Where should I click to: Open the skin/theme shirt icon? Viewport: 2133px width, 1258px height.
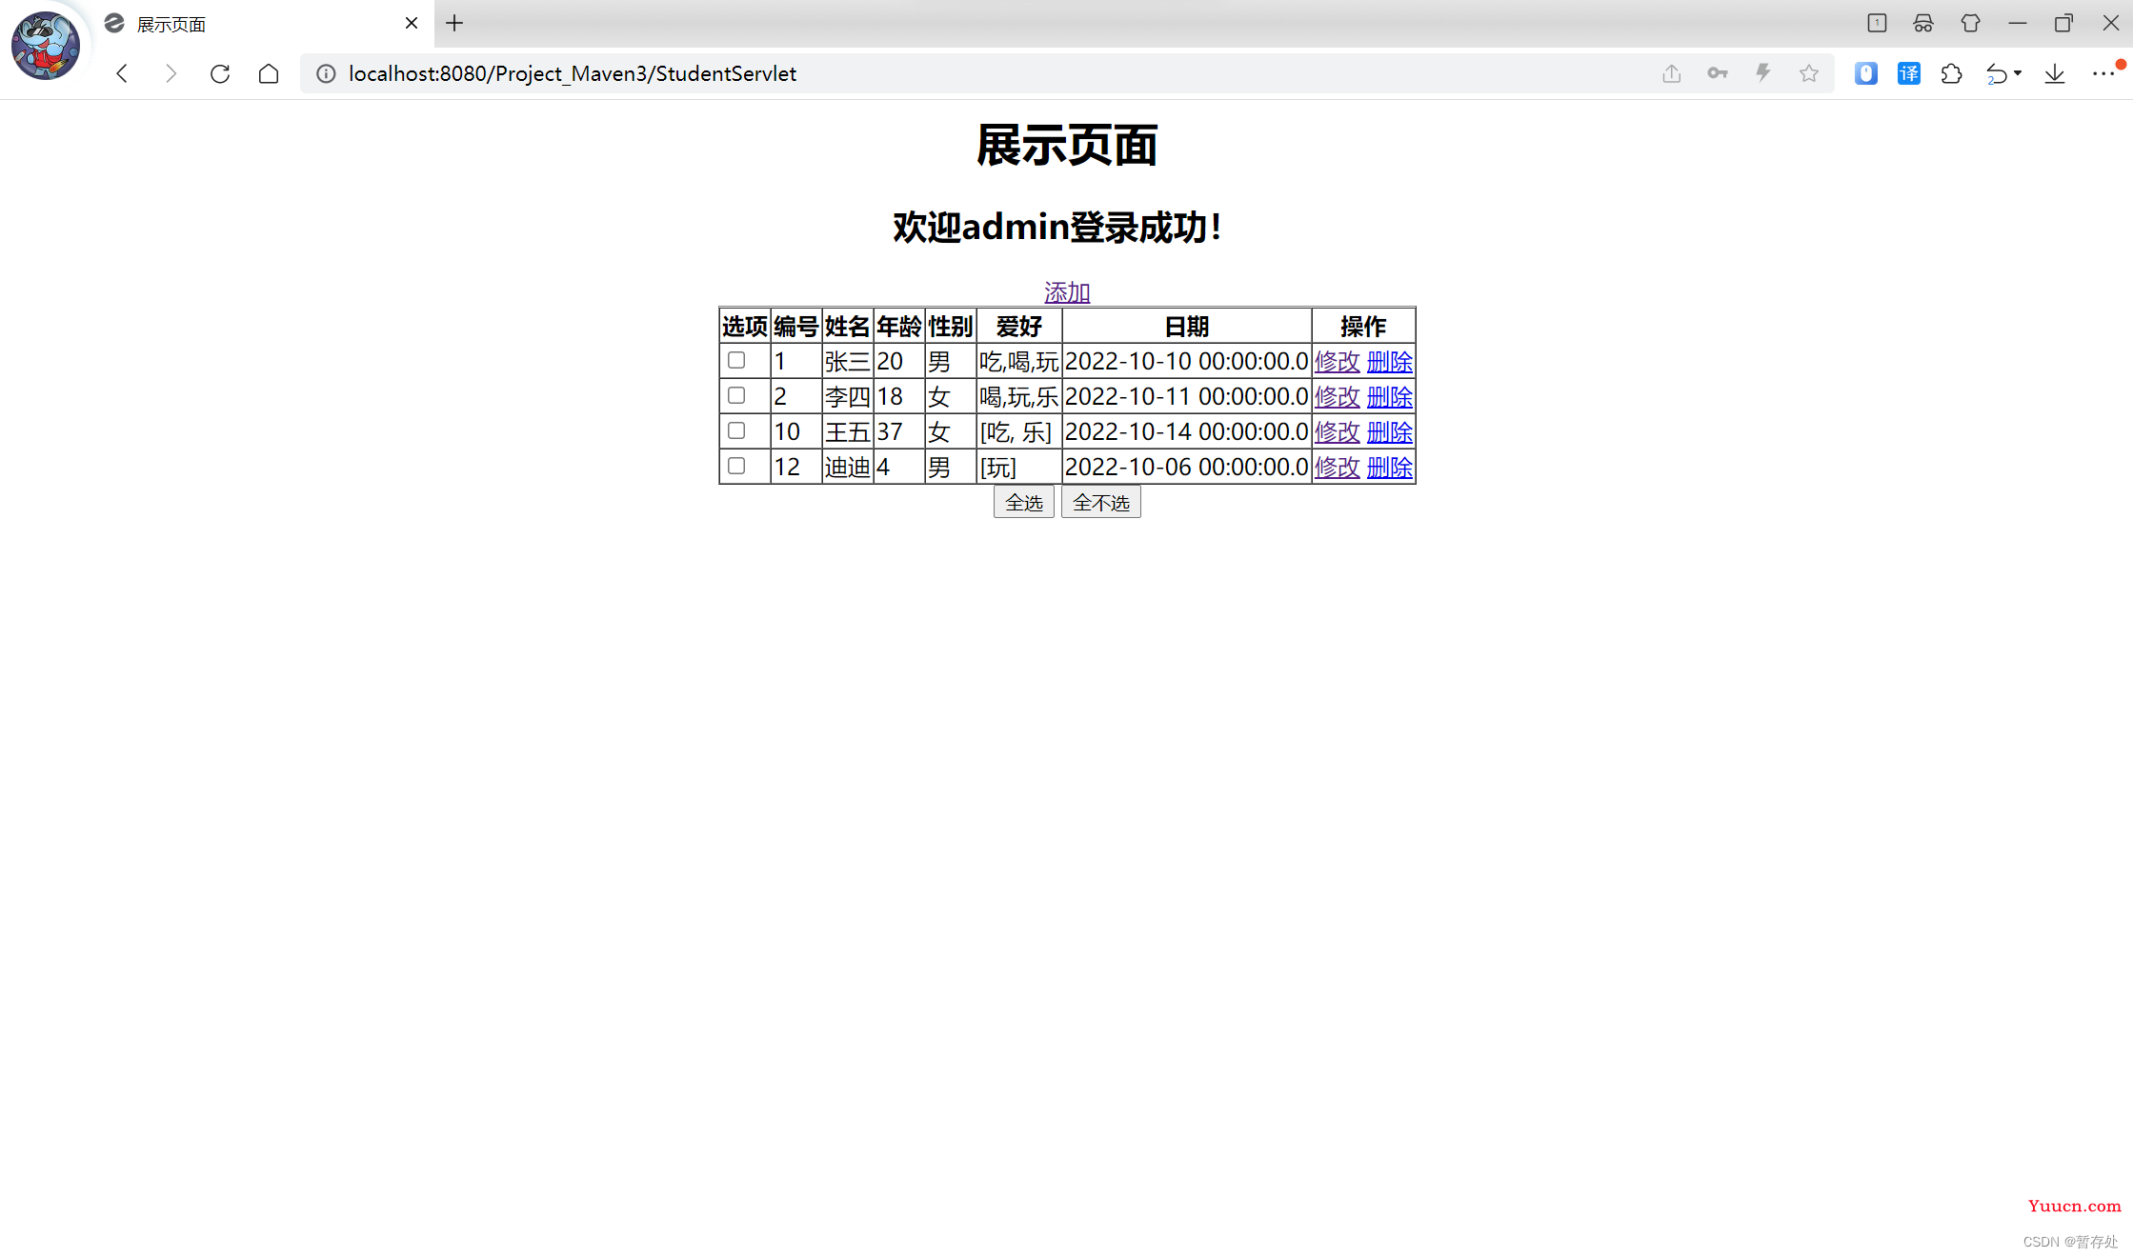(1971, 23)
